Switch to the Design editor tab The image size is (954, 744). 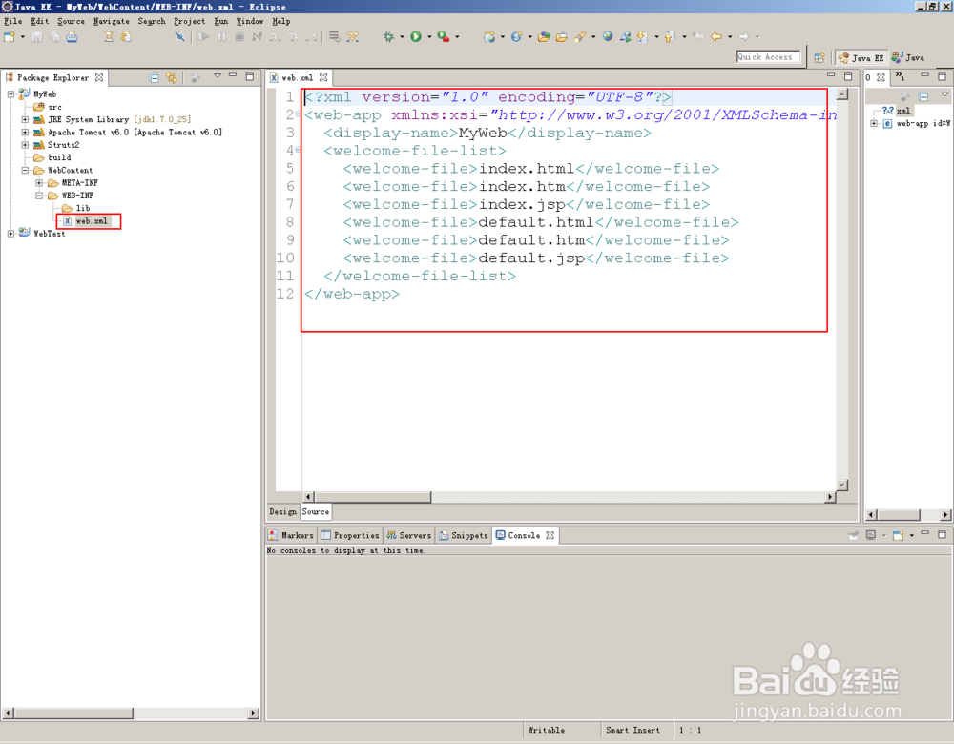(283, 512)
